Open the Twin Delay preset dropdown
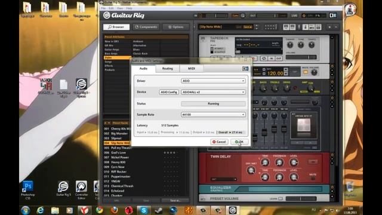 224,179
